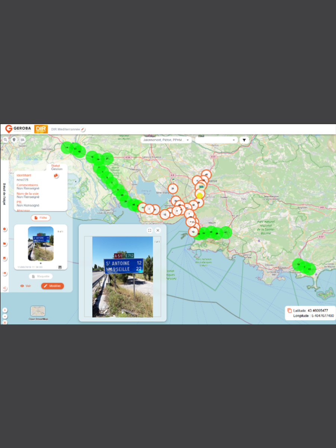Copy coordinates icon next to Latitude
Image resolution: width=336 pixels, height=448 pixels.
coord(289,311)
